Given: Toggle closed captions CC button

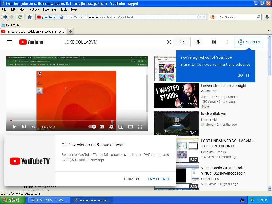Looking at the screenshot, I should pos(102,127).
